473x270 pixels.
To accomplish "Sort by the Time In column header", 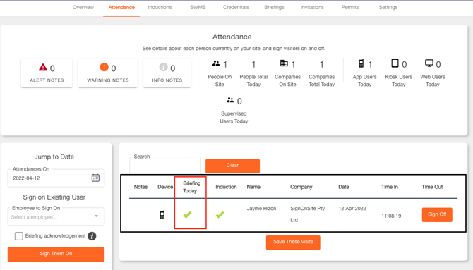I will coord(390,187).
